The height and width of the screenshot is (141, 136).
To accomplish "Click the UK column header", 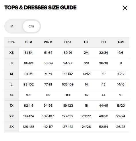I will tap(86, 42).
